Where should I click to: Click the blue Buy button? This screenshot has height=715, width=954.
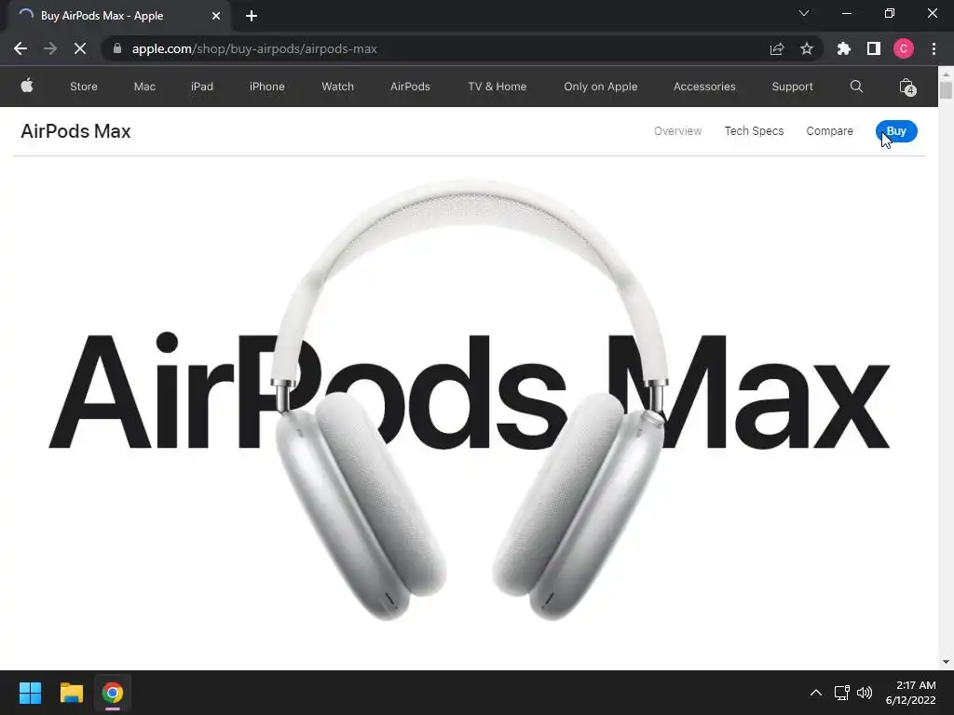click(x=896, y=130)
